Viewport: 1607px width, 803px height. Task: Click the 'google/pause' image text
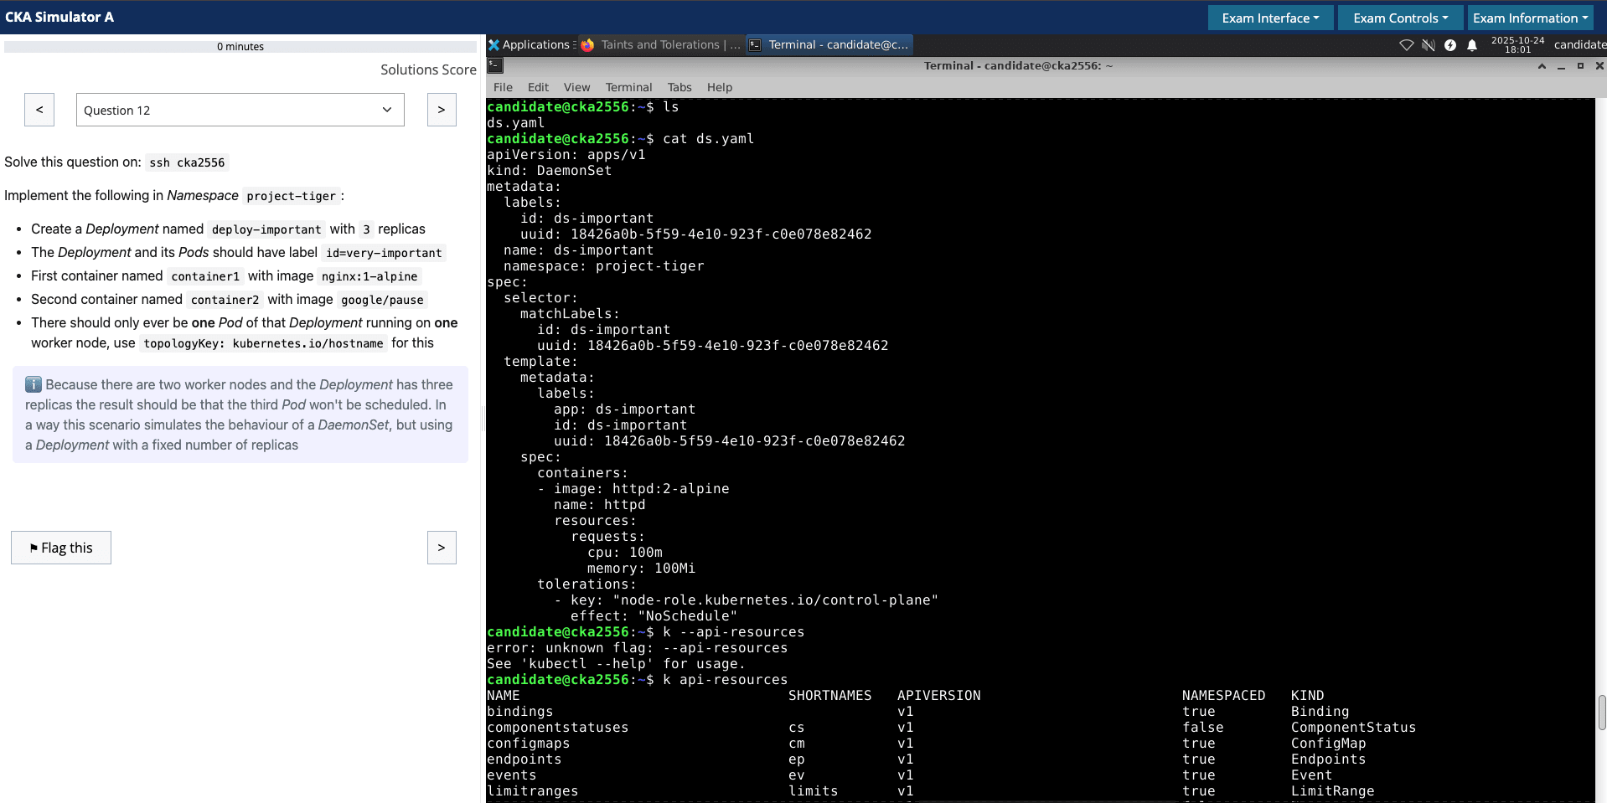[x=382, y=300]
